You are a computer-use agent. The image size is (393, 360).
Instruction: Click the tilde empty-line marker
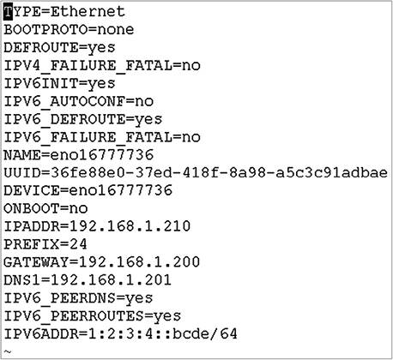(8, 351)
